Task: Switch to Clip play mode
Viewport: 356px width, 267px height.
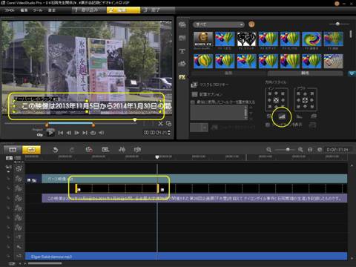Action: click(40, 135)
